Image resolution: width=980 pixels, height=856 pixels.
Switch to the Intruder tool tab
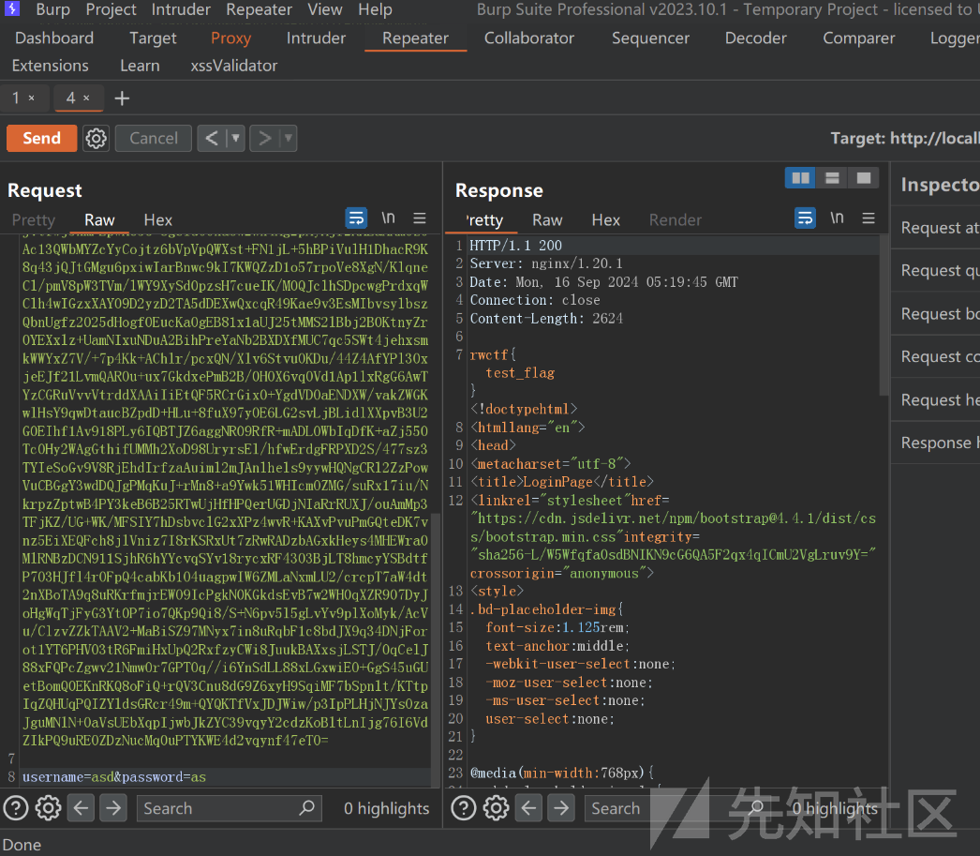[316, 38]
